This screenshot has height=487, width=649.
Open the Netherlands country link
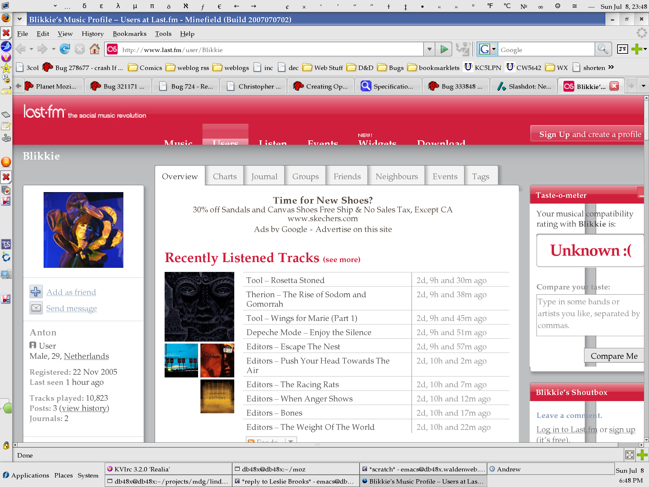point(86,356)
